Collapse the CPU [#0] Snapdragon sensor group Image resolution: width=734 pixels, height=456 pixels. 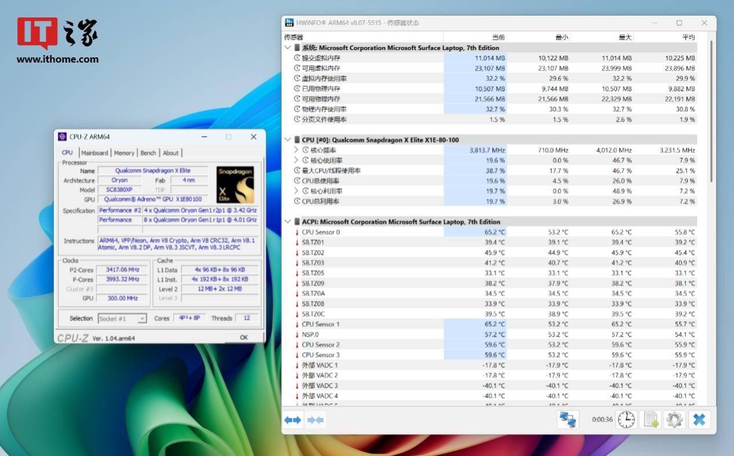pos(288,140)
